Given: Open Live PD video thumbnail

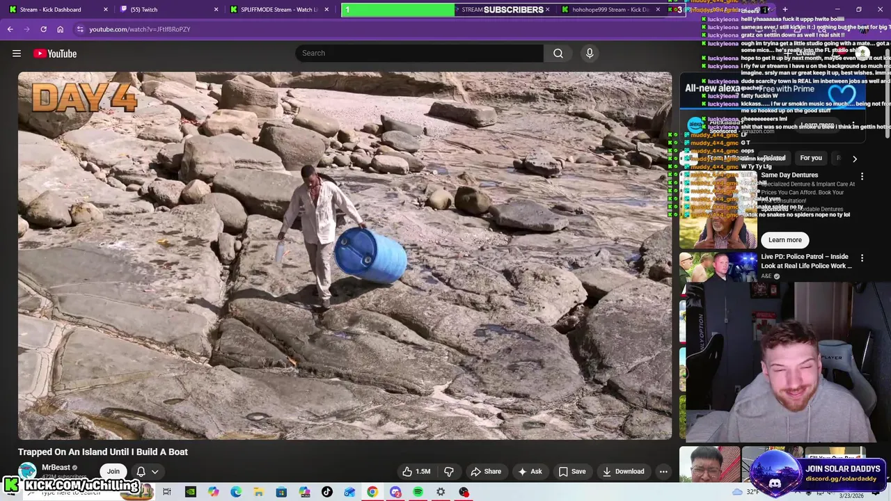Looking at the screenshot, I should coord(718,267).
